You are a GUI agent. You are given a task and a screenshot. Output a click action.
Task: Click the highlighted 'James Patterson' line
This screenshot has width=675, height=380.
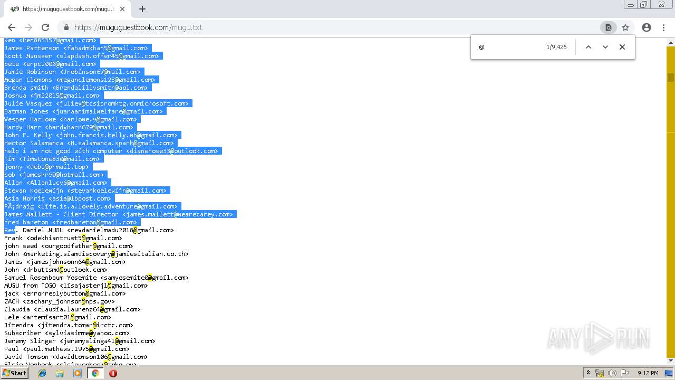[x=78, y=48]
